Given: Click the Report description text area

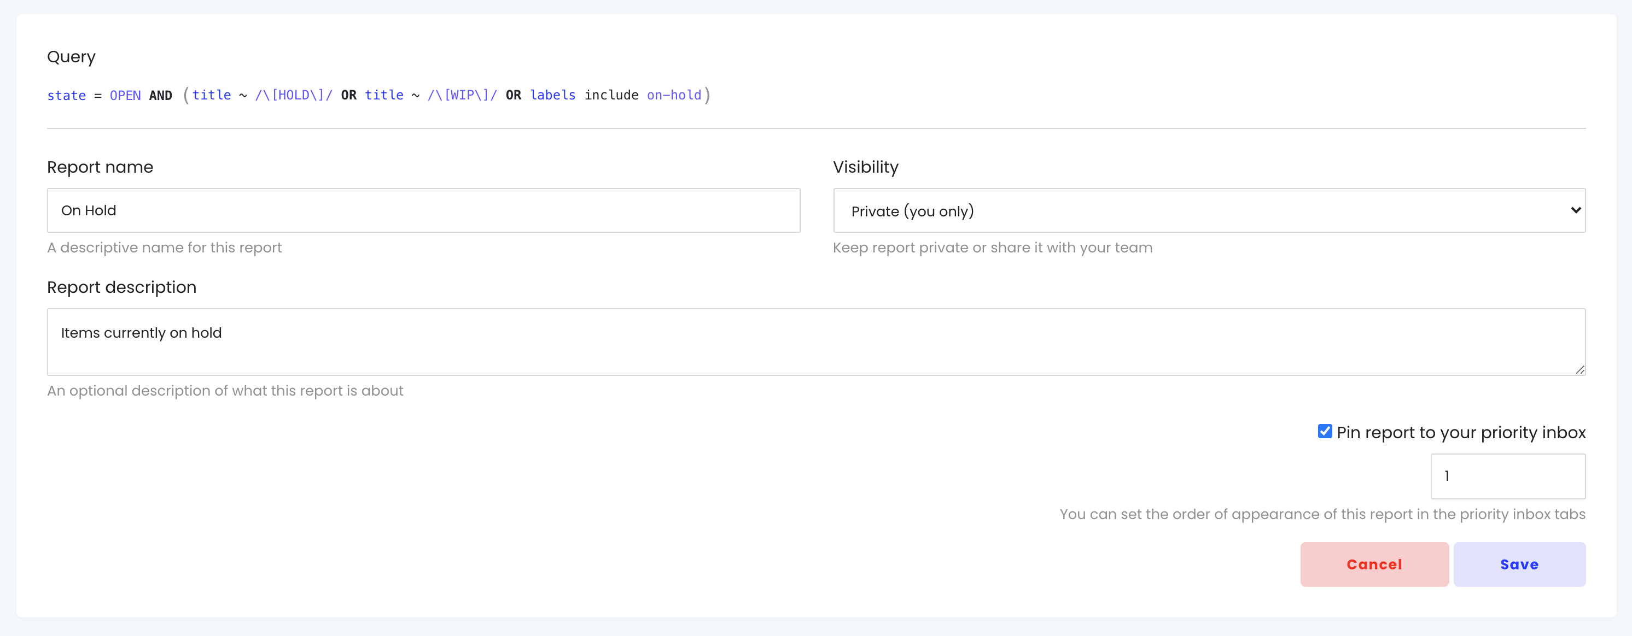Looking at the screenshot, I should tap(816, 341).
